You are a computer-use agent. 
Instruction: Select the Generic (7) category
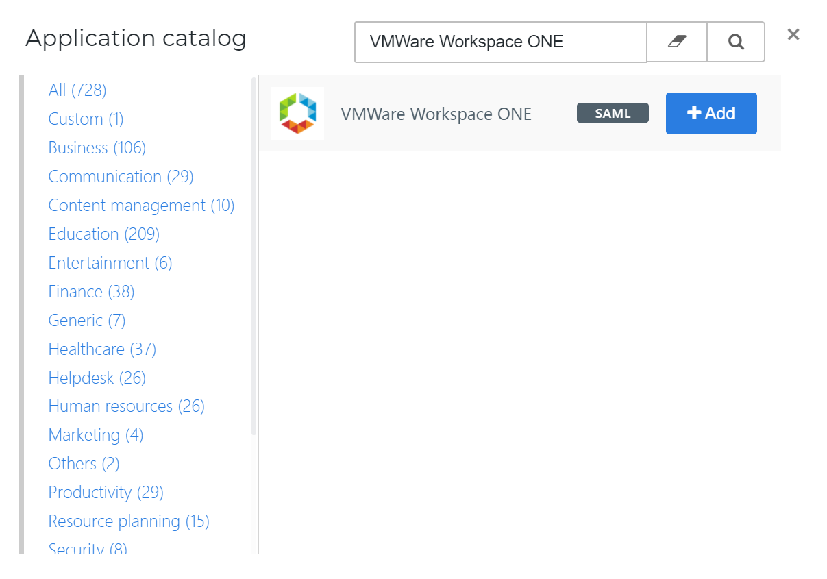[87, 320]
